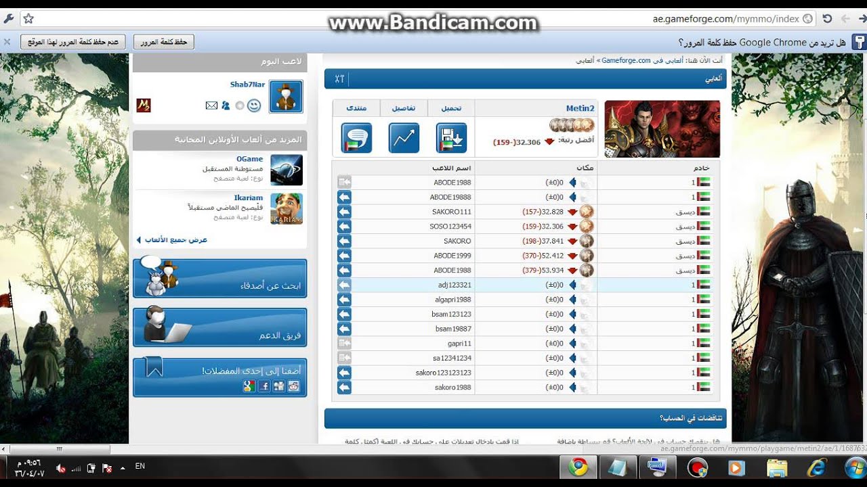867x487 pixels.
Task: Open Chrome from the taskbar
Action: 578,467
